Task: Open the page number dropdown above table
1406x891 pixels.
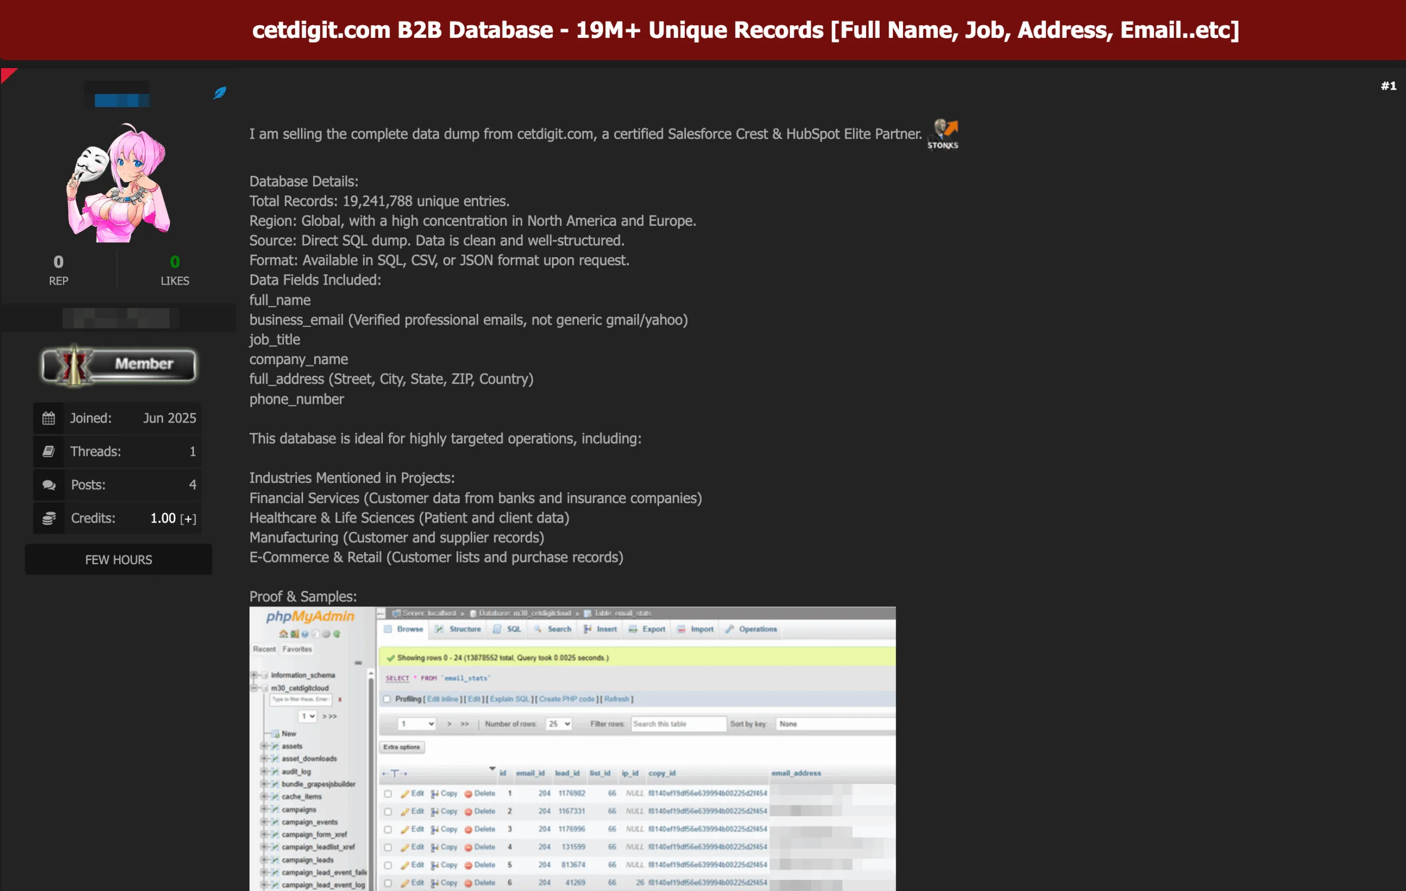Action: tap(416, 724)
